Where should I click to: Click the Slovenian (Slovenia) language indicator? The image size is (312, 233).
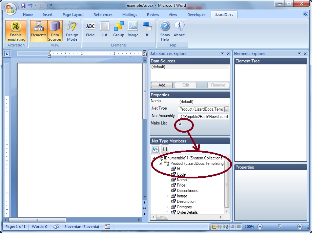(x=82, y=227)
